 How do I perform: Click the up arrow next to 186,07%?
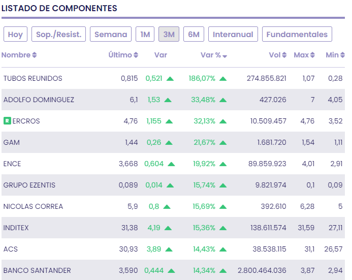223,79
